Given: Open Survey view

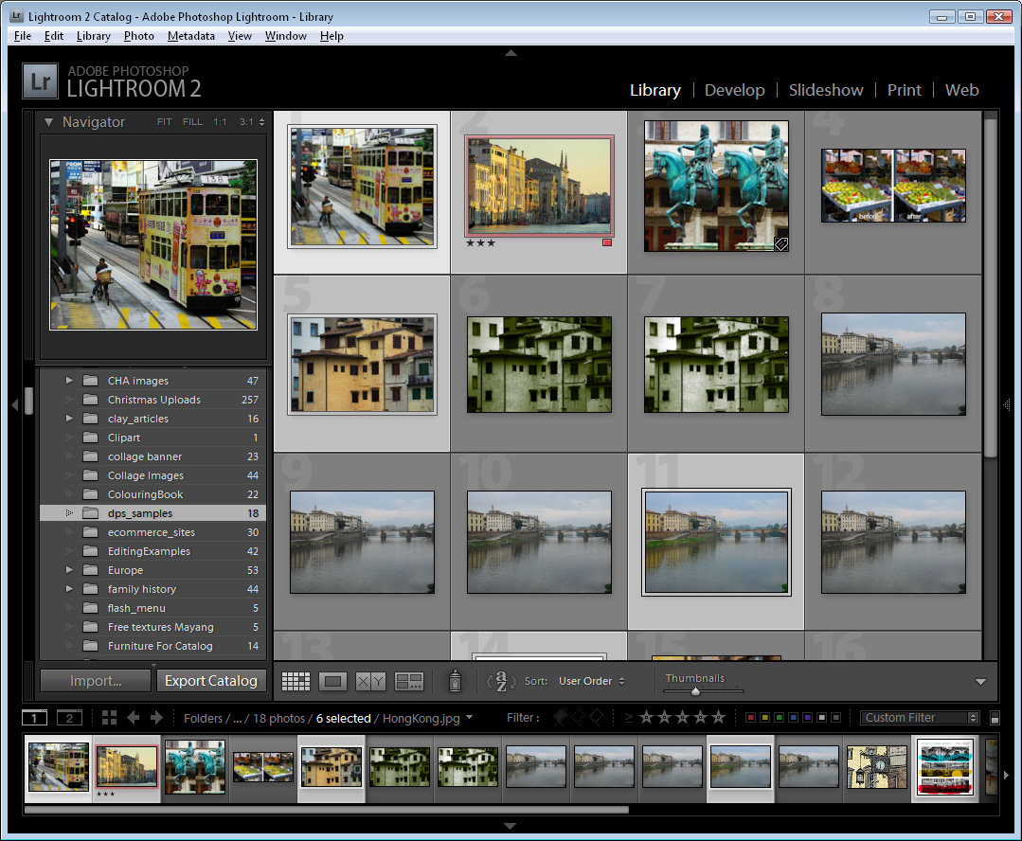Looking at the screenshot, I should pos(409,681).
